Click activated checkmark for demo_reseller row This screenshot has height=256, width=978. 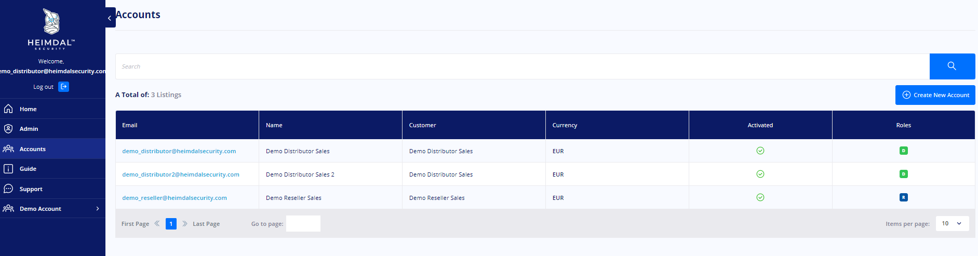point(760,197)
